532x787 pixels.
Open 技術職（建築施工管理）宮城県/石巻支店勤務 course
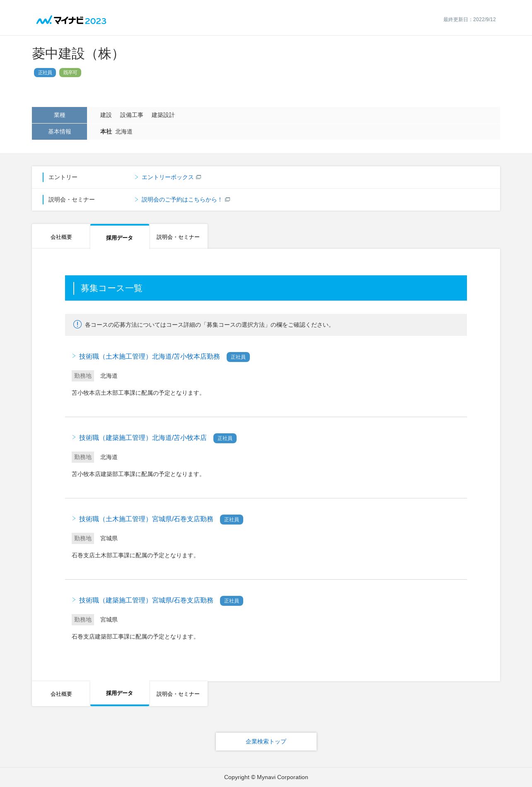coord(146,600)
